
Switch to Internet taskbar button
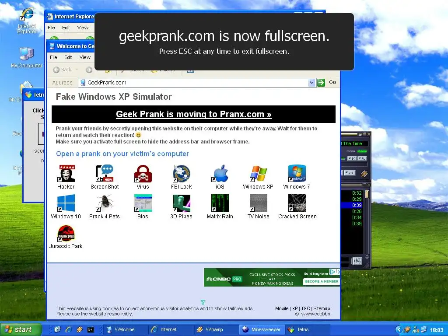point(171,329)
